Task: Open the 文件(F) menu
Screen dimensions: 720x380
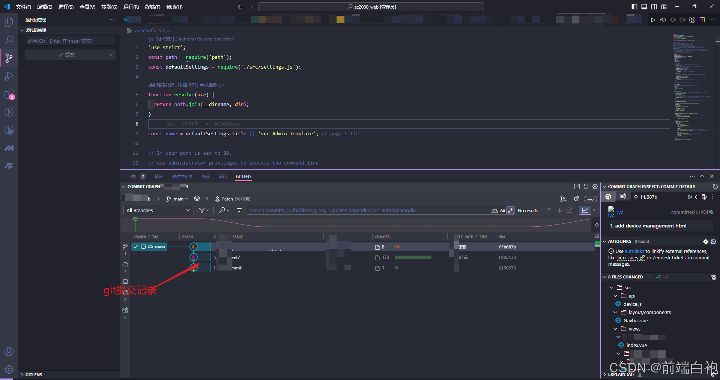Action: coord(24,7)
